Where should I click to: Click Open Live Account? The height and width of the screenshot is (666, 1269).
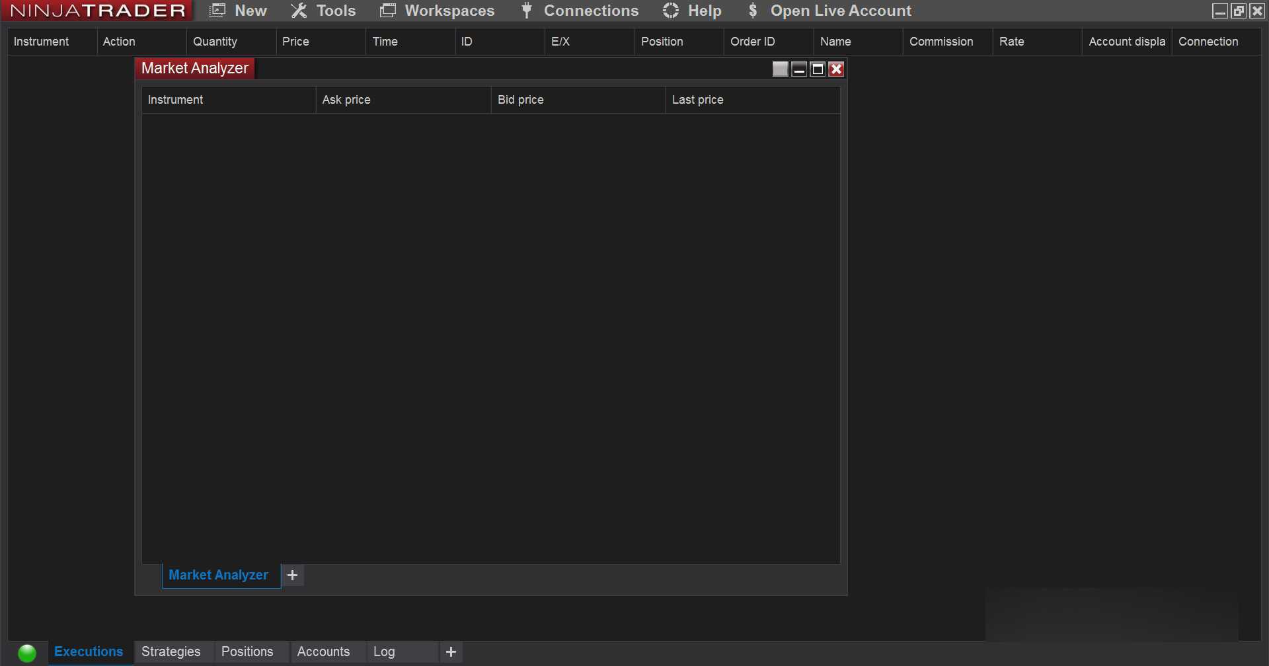coord(829,11)
